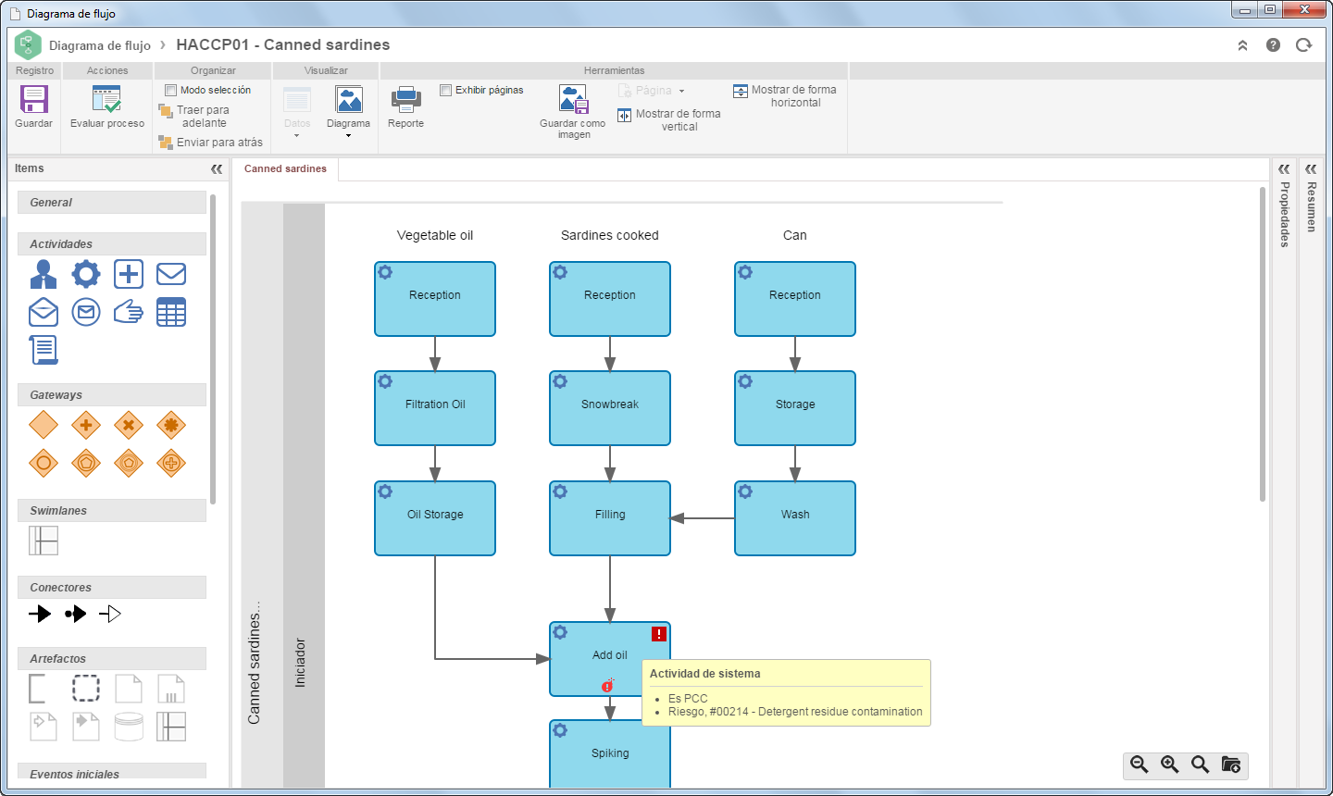
Task: Select the dot-arrow message connector
Action: [x=75, y=614]
